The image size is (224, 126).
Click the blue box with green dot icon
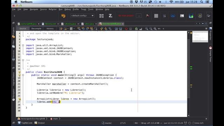coord(191,16)
